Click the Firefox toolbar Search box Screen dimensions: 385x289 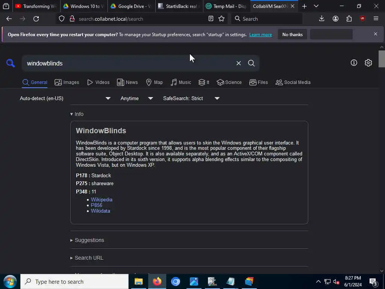point(267,19)
